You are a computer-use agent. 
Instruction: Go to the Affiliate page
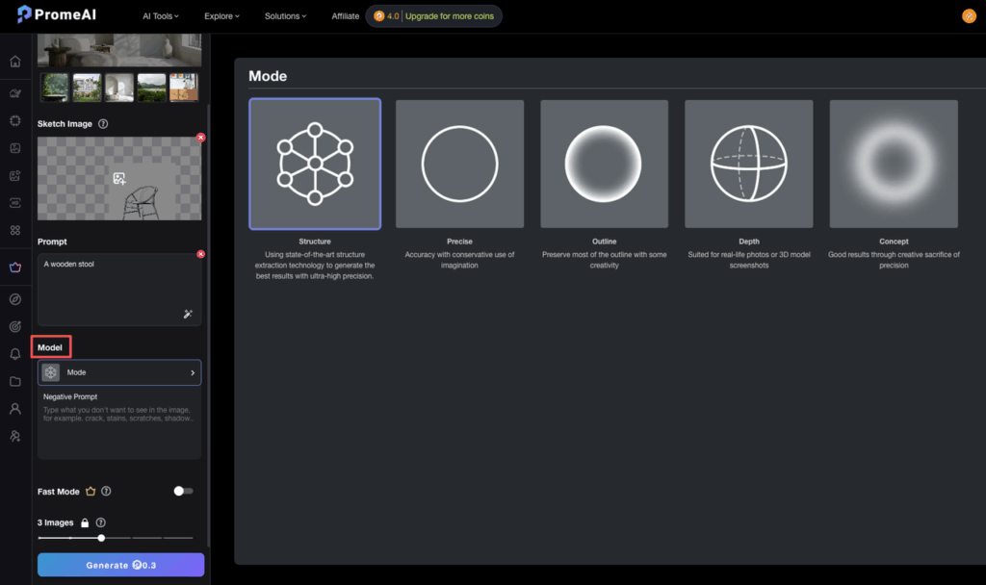pyautogui.click(x=346, y=16)
